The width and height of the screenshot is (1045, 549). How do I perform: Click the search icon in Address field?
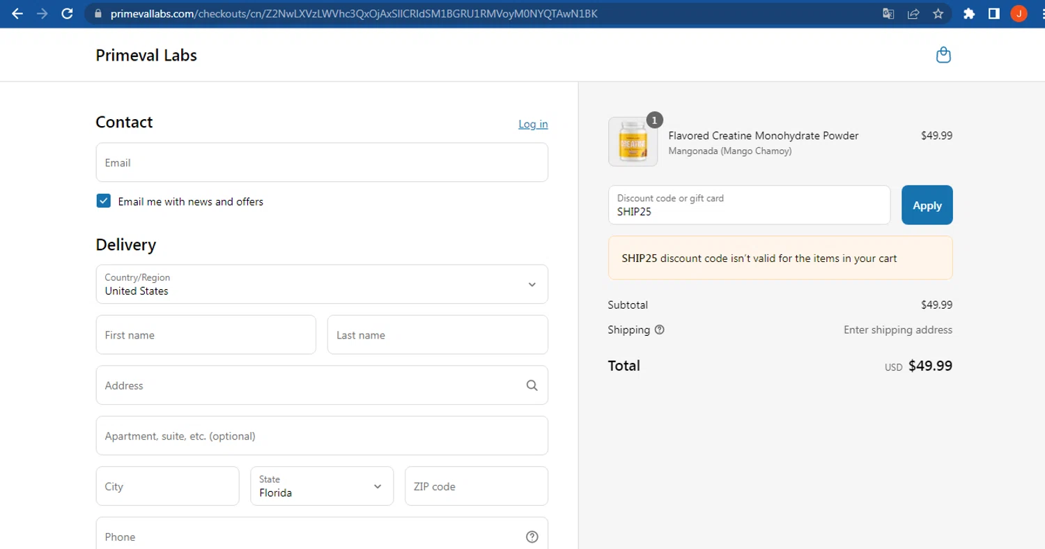pos(532,385)
